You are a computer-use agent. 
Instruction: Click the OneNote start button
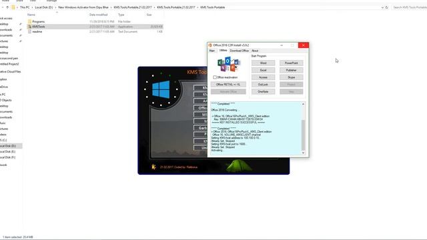(x=263, y=92)
